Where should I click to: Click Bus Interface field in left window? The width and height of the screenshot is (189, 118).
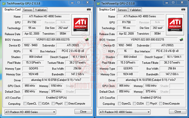pyautogui.click(x=73, y=51)
